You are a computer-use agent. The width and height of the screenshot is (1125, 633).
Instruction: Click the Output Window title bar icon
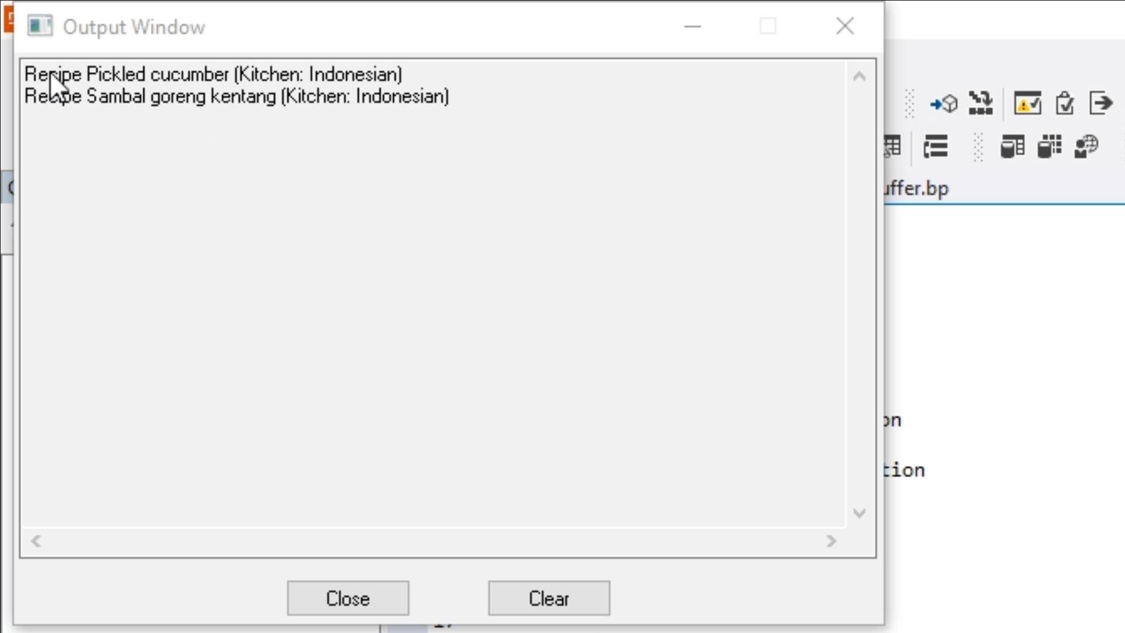40,26
